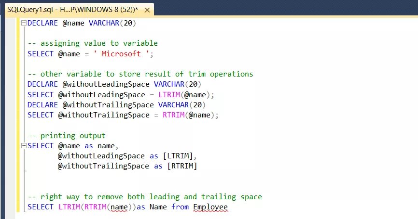Click VARCHAR(20) on the first line

[x=112, y=23]
